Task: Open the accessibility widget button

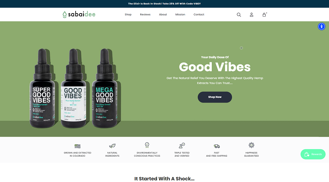Action: (322, 27)
